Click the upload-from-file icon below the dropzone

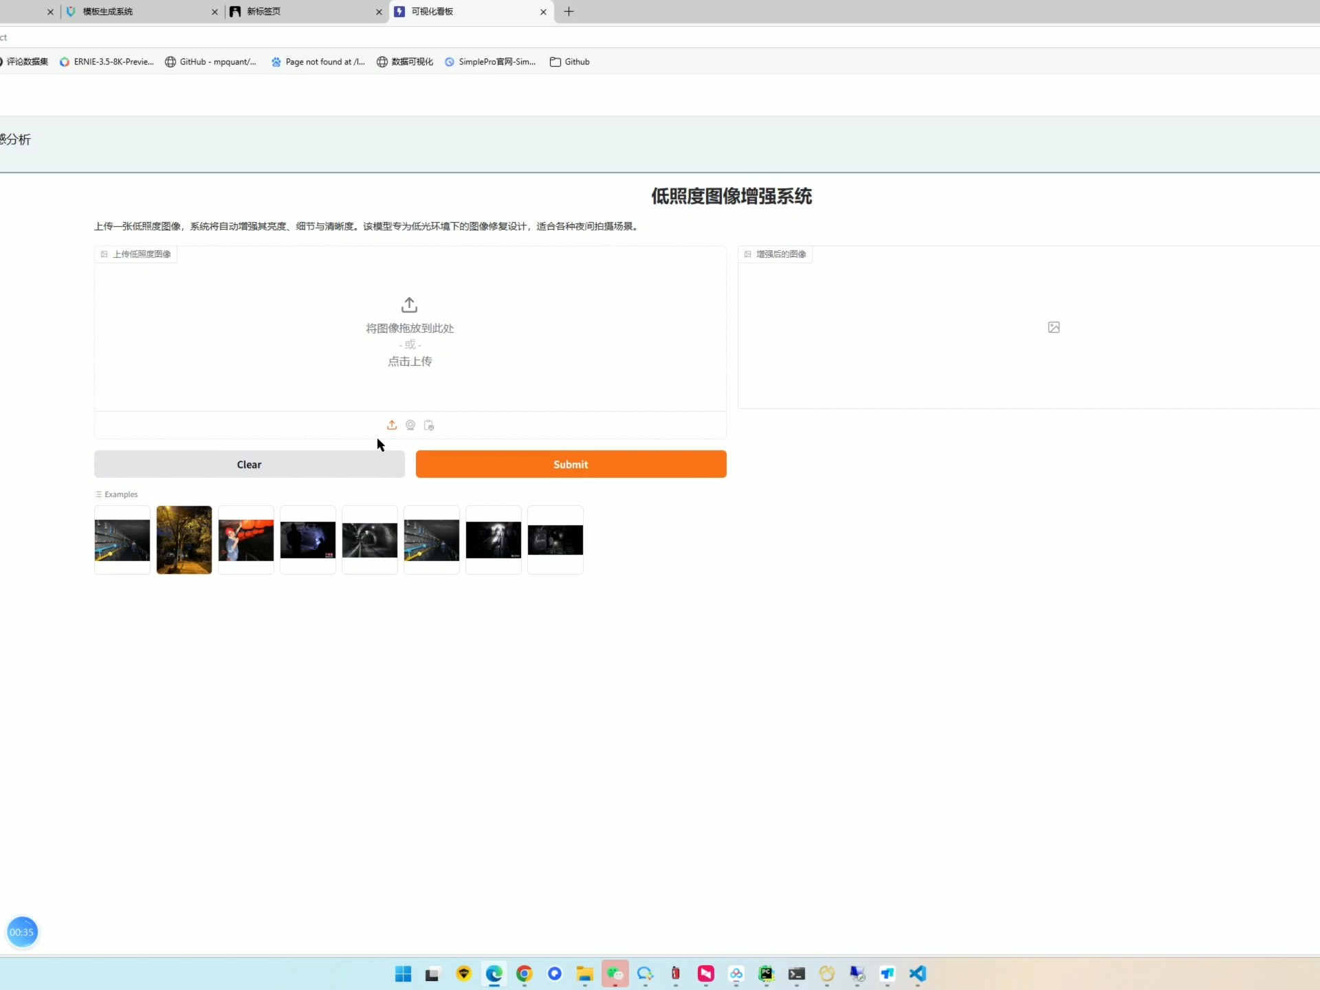392,425
